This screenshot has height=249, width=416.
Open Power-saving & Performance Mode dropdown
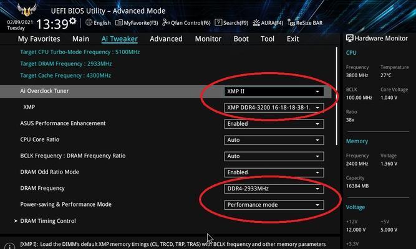pos(274,205)
